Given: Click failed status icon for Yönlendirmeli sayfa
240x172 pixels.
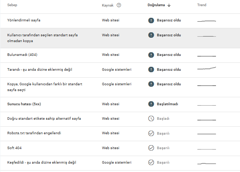Looking at the screenshot, I should [151, 20].
